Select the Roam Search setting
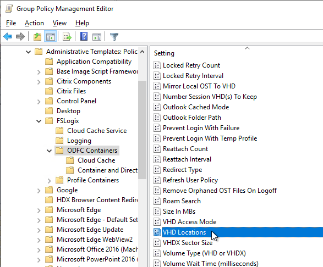 [x=182, y=201]
